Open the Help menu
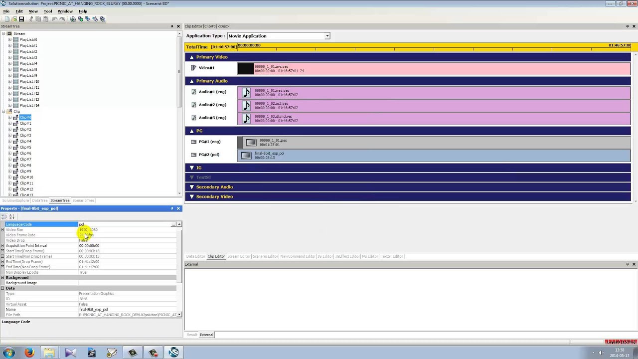Image resolution: width=638 pixels, height=359 pixels. (83, 11)
